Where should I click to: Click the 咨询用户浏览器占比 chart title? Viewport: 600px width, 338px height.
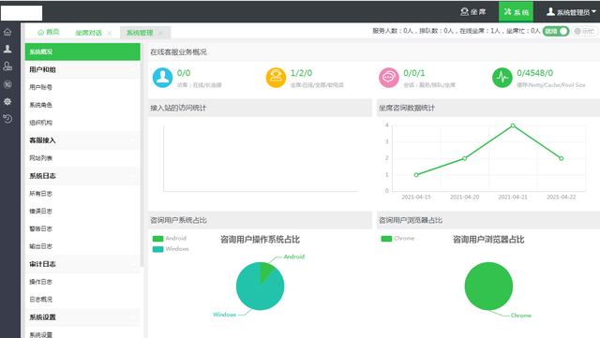[488, 240]
